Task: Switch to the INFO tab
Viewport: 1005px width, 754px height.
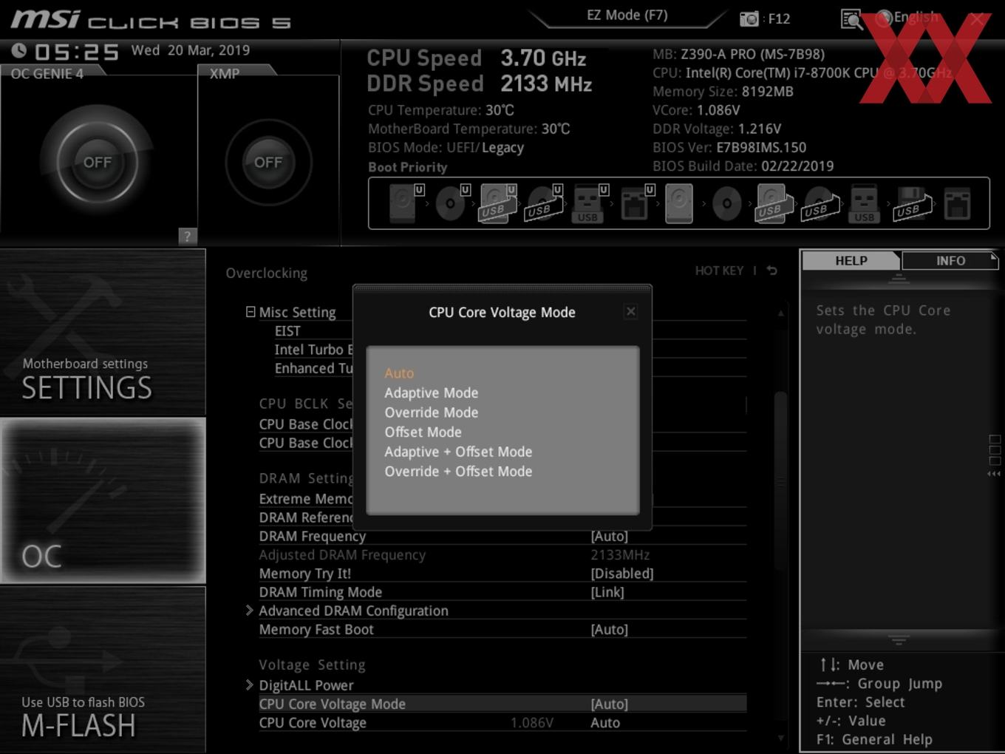Action: click(950, 261)
